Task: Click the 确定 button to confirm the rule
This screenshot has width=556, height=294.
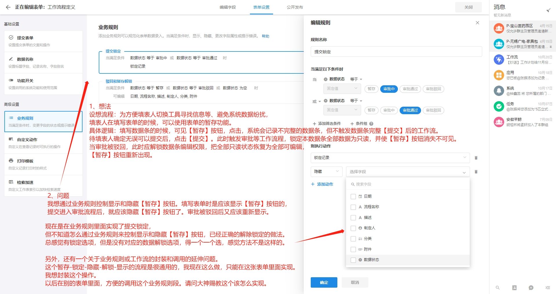Action: tap(324, 282)
